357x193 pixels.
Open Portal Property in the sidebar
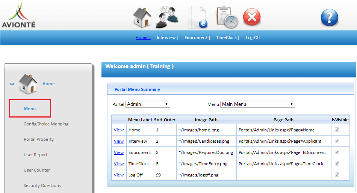pos(39,139)
